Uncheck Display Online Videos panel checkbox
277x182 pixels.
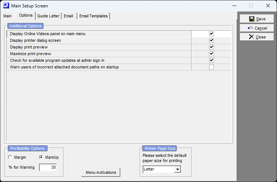(x=211, y=34)
